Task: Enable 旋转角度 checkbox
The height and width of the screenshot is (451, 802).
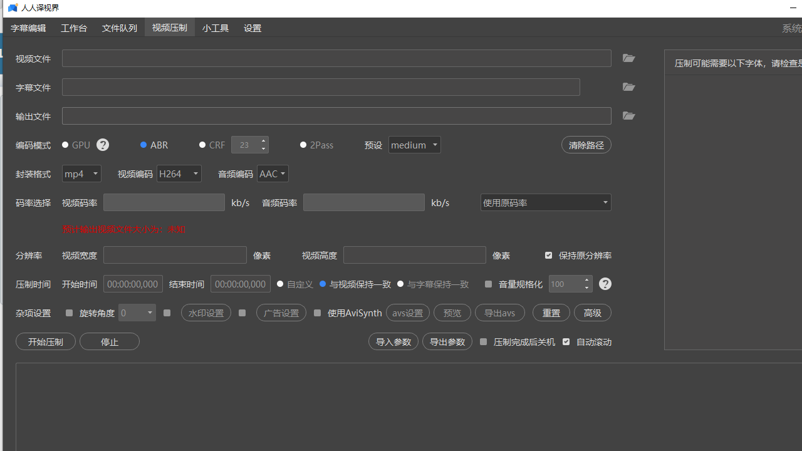Action: (x=69, y=313)
